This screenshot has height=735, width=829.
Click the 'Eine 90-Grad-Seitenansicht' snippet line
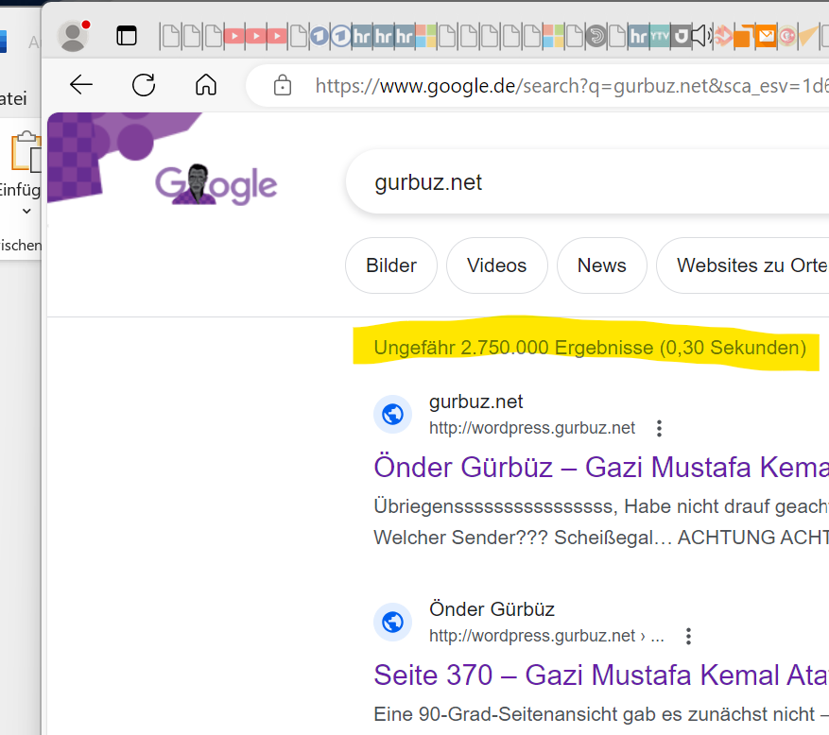(x=601, y=714)
